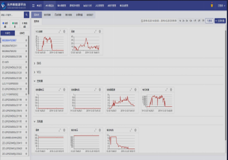Open settings on the first top-row chart
The height and width of the screenshot is (160, 228).
click(64, 32)
